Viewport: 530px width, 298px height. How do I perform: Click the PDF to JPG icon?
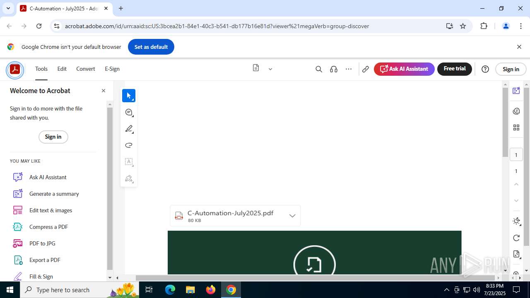18,243
